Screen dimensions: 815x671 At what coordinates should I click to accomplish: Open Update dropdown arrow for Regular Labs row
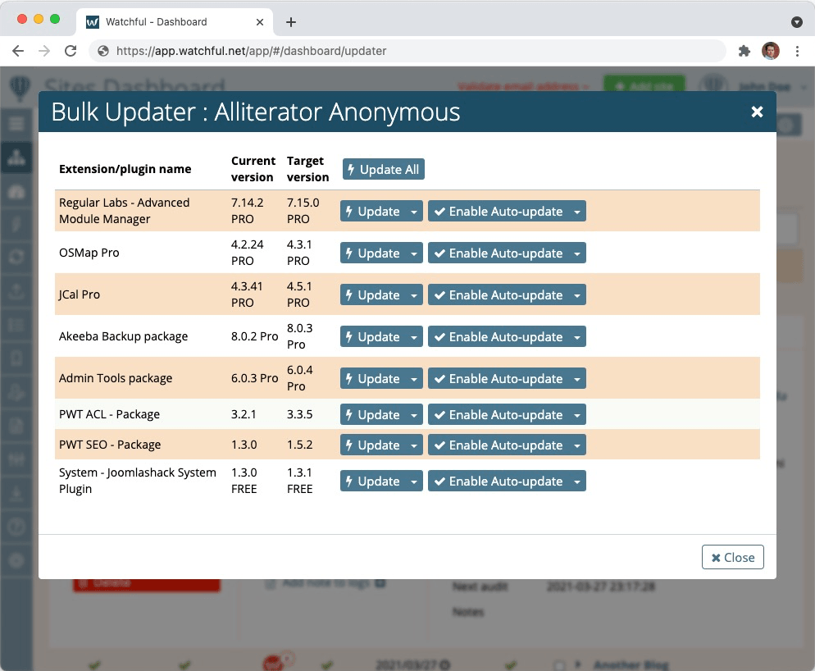point(414,211)
